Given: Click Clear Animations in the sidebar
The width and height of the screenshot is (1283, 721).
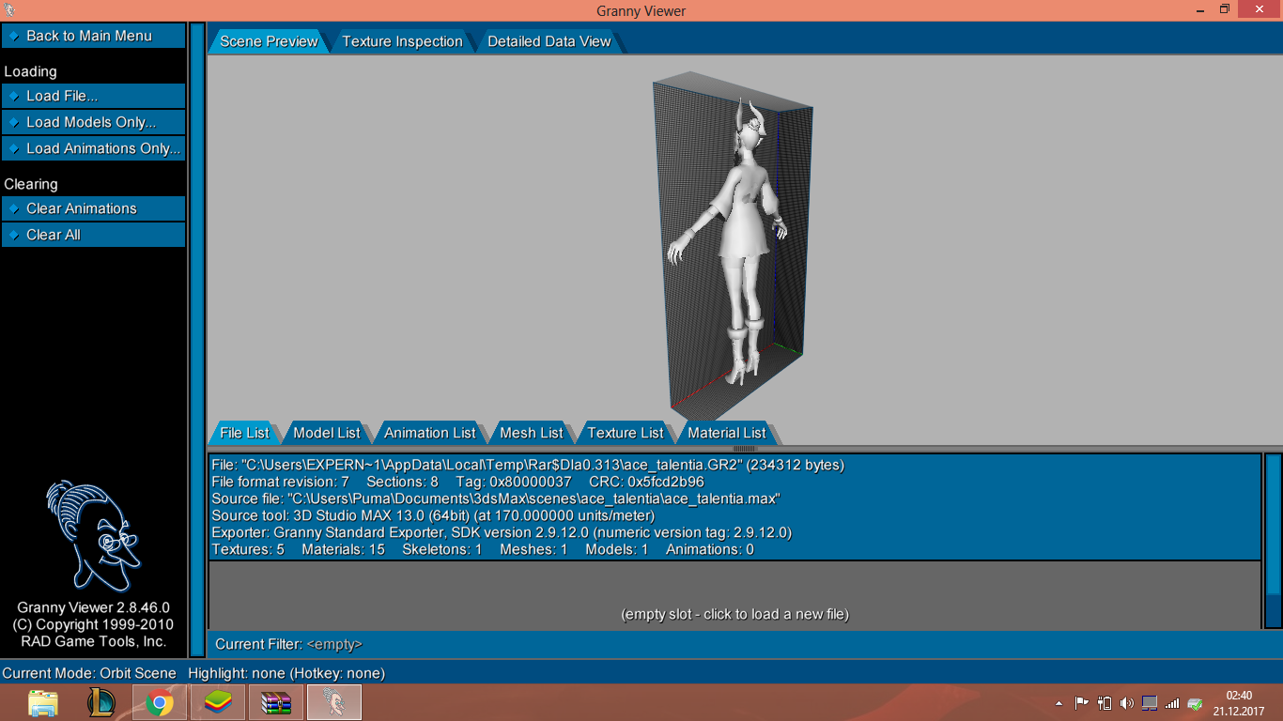Looking at the screenshot, I should (94, 208).
